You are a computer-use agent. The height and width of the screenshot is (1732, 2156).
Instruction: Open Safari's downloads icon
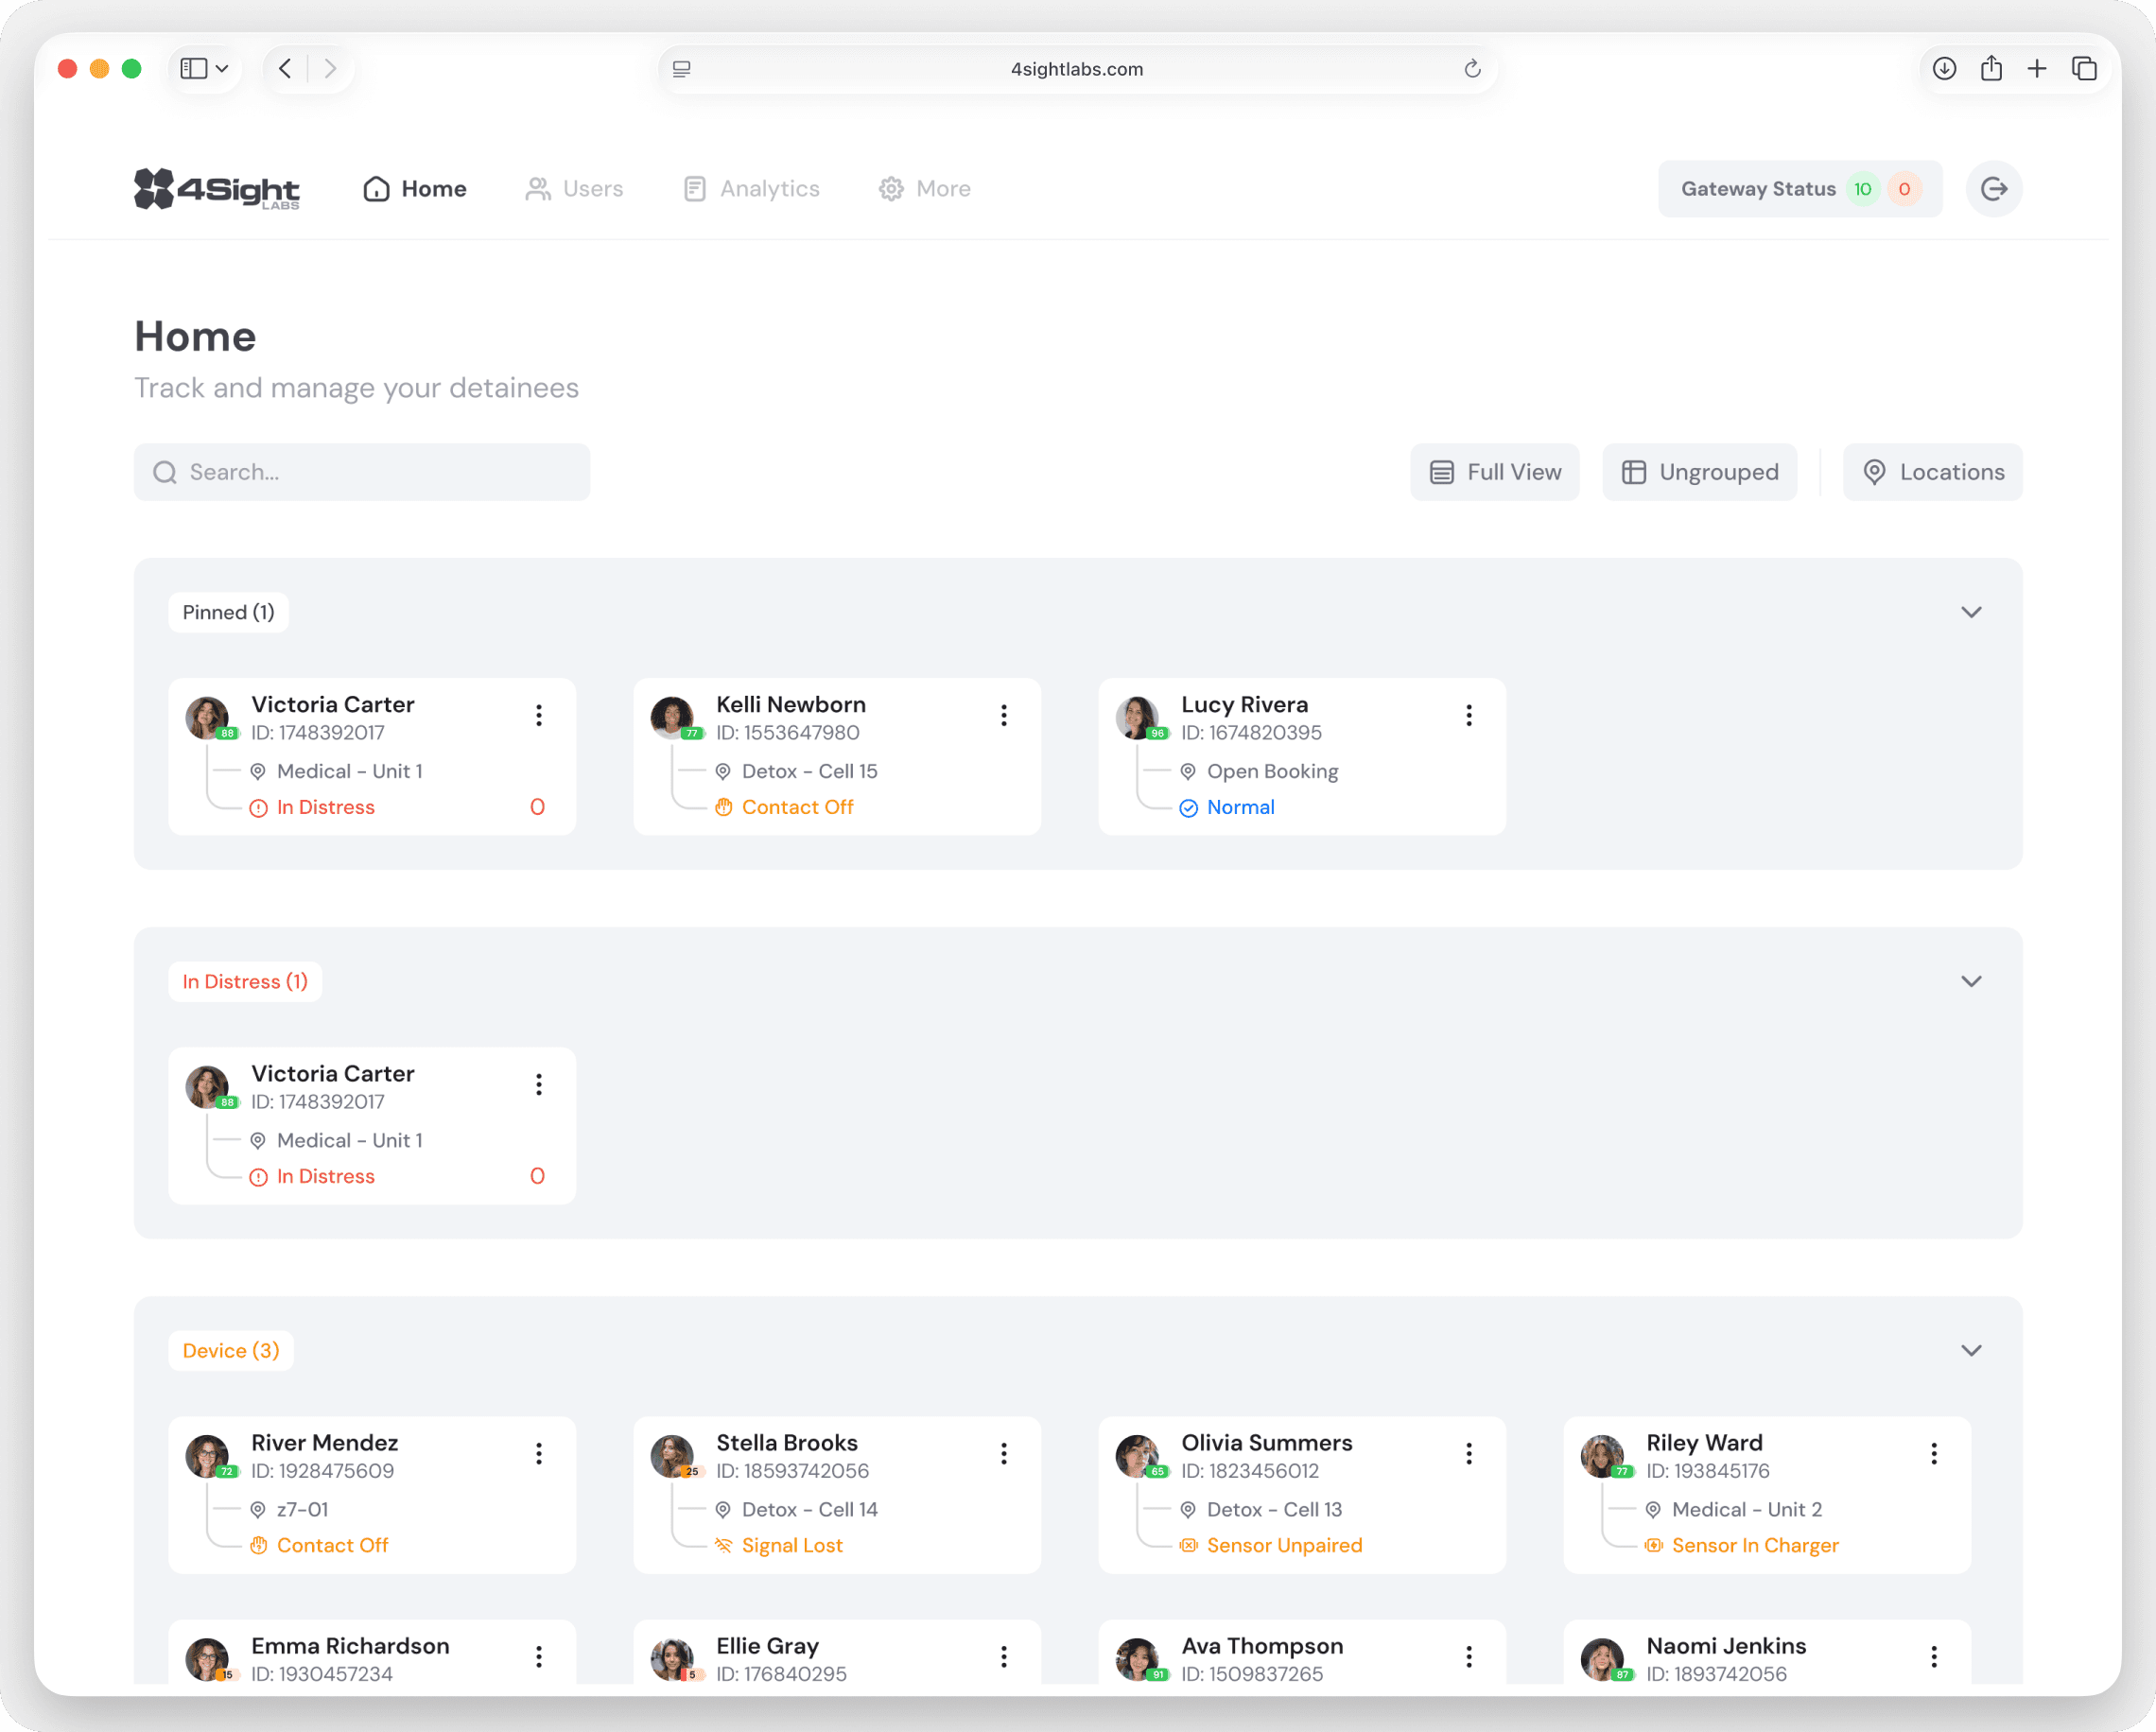1943,69
